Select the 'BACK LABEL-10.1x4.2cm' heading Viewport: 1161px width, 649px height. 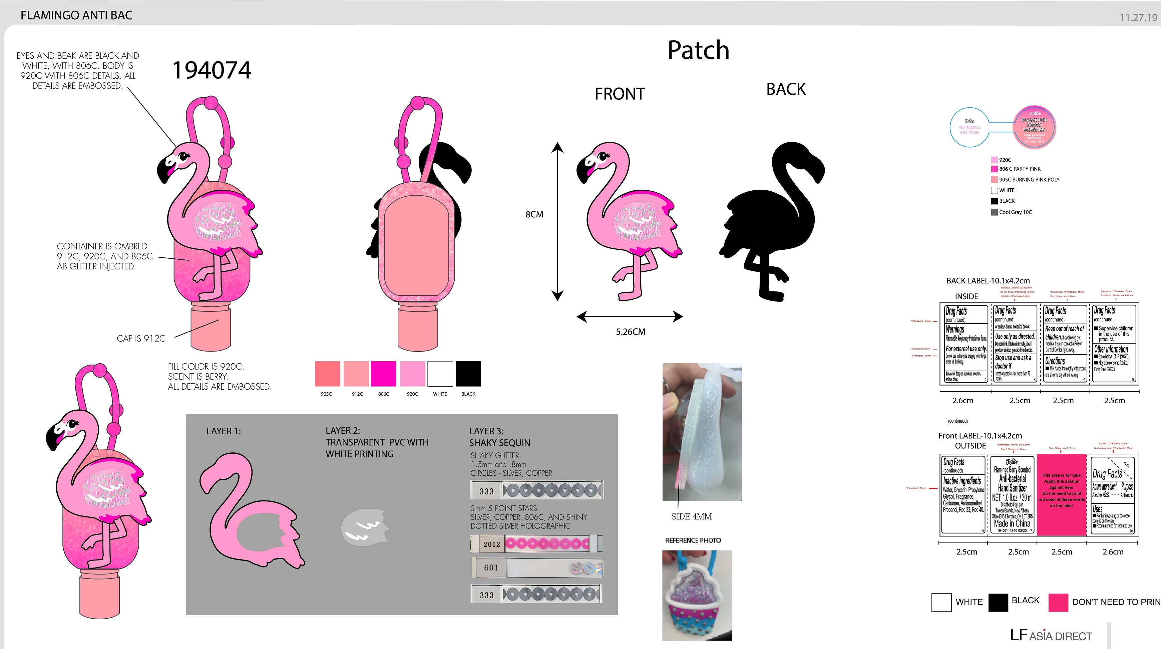point(988,280)
